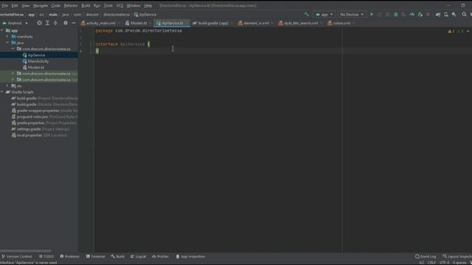
Task: Click the Project panel horizontal scrollbar
Action: tap(26, 250)
